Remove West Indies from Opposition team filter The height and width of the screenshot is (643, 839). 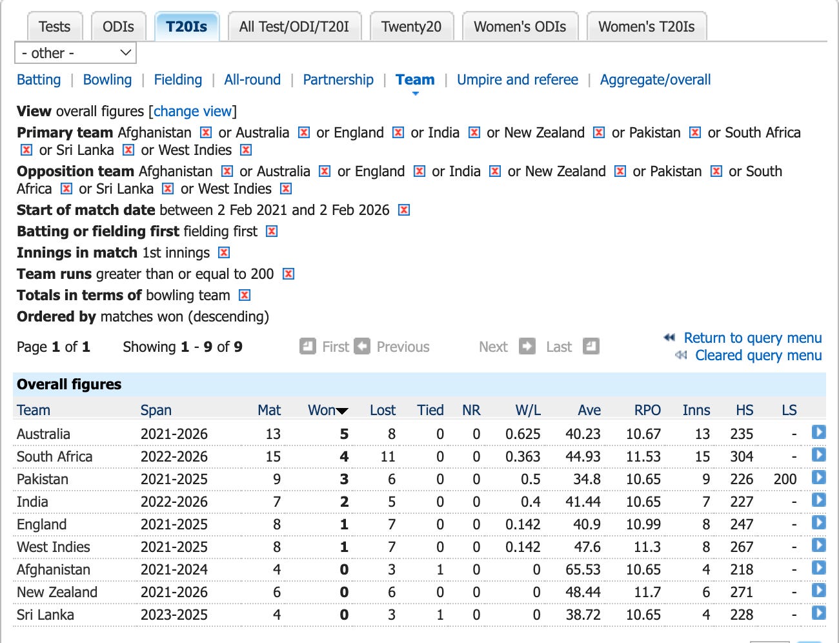[x=286, y=189]
